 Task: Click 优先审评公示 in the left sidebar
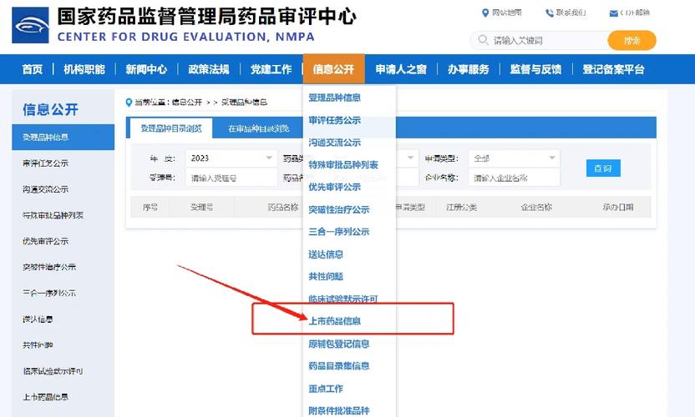46,241
